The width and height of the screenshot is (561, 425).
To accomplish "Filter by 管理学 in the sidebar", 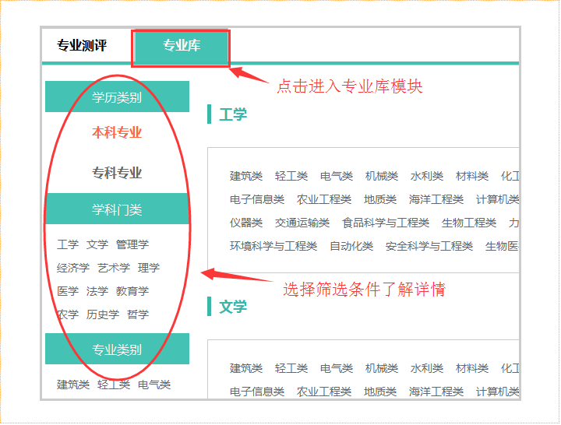I will click(132, 244).
